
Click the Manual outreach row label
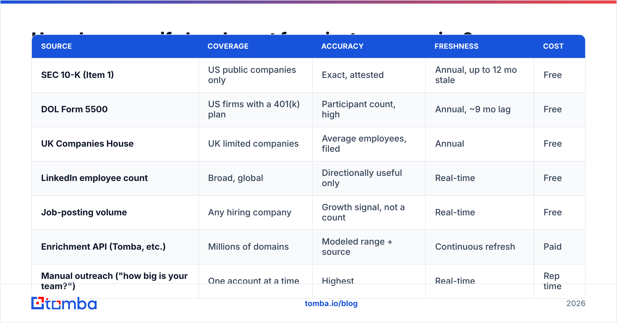point(114,281)
